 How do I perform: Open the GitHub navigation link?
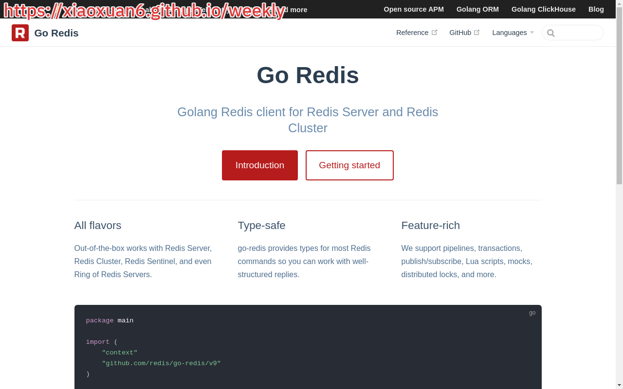coord(460,33)
